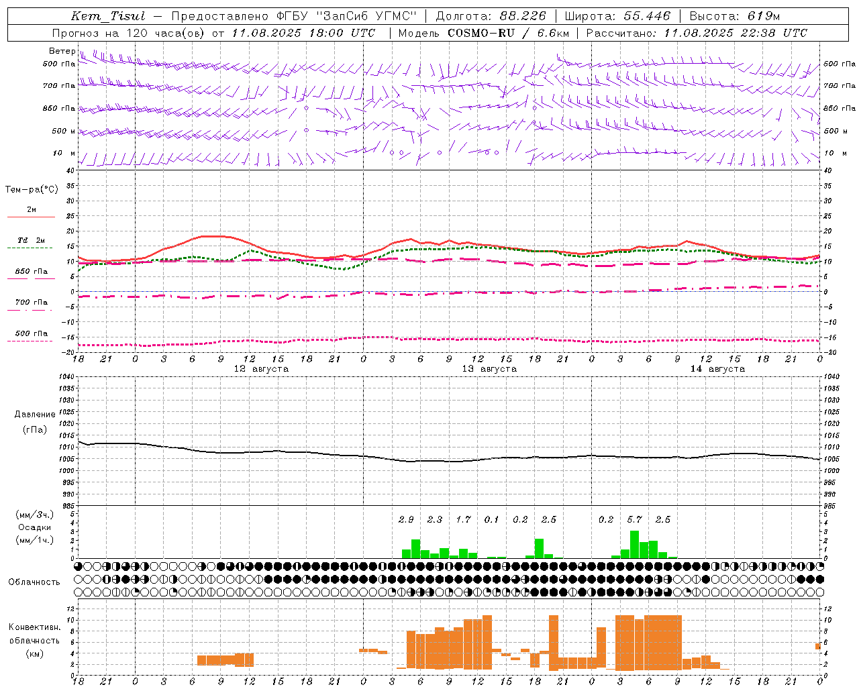Click the 13 августа date label
Image resolution: width=859 pixels, height=687 pixels.
click(x=489, y=369)
